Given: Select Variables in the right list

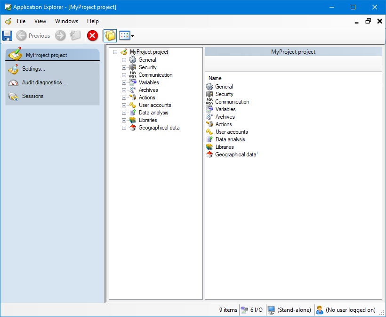Looking at the screenshot, I should 225,109.
